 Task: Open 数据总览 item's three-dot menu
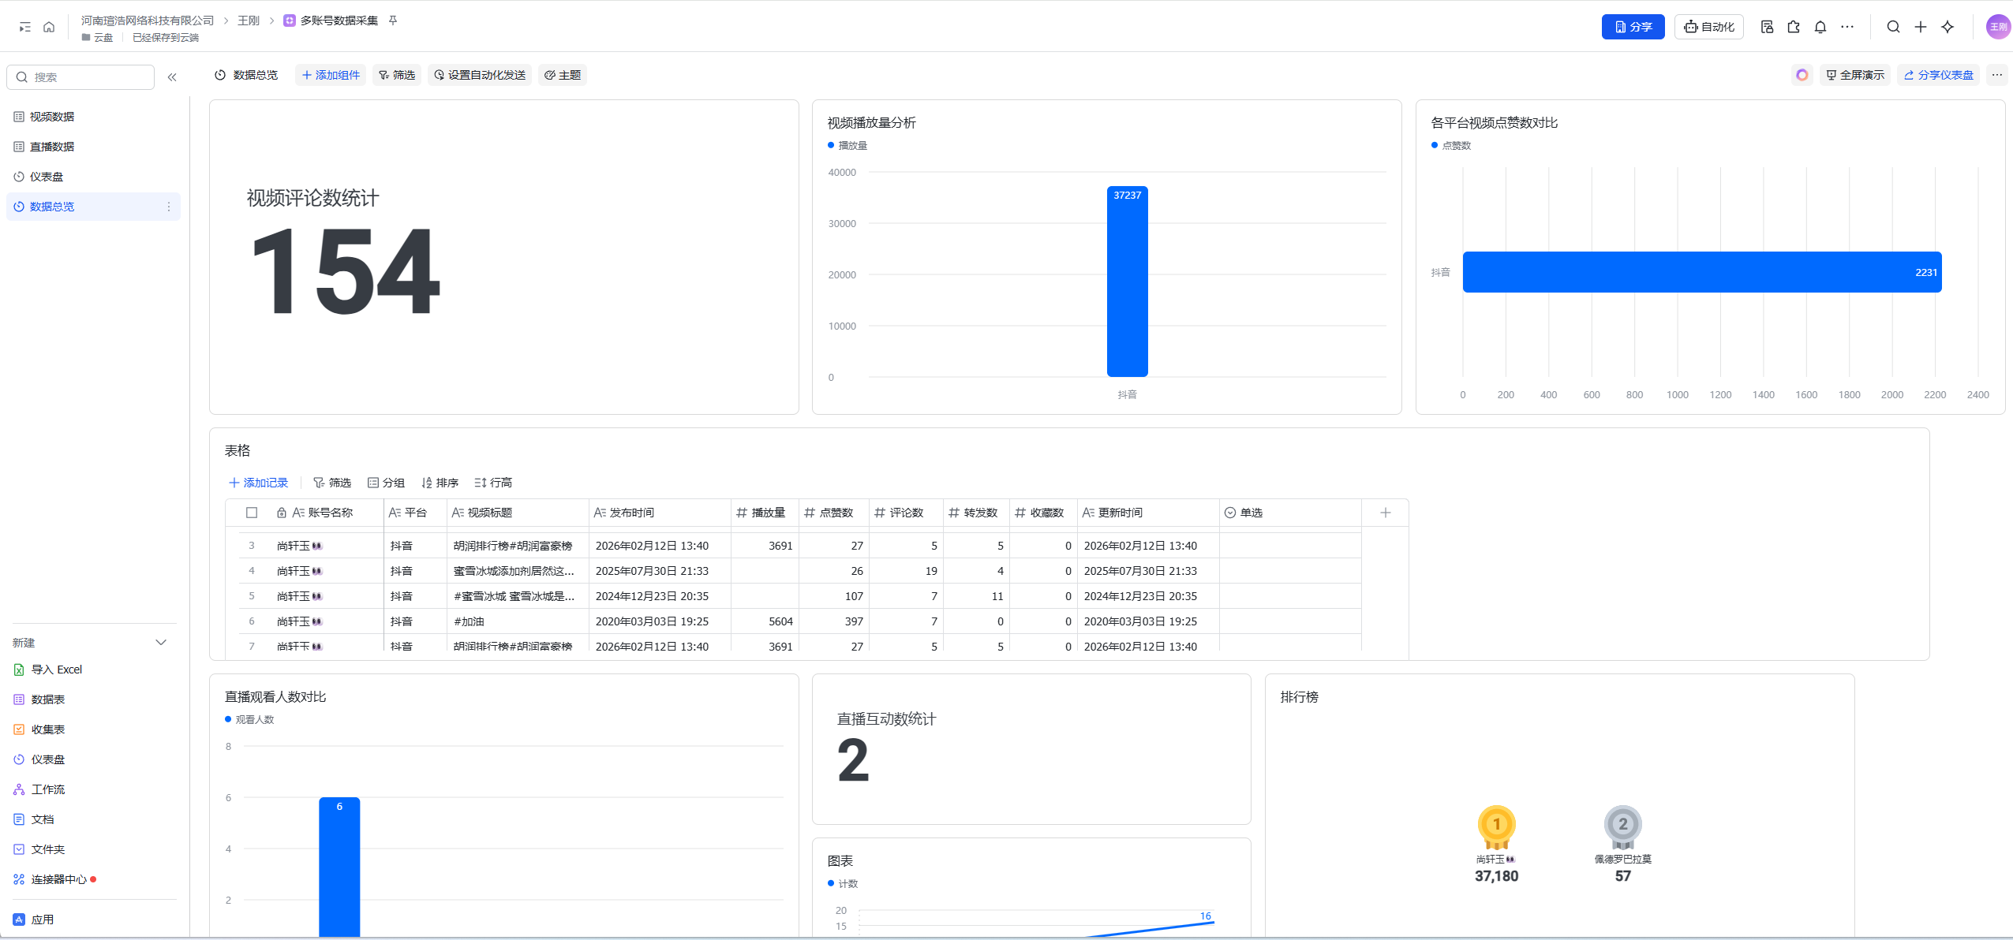click(168, 207)
